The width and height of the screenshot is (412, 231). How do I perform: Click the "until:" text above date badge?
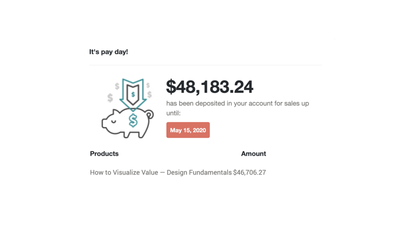[173, 113]
